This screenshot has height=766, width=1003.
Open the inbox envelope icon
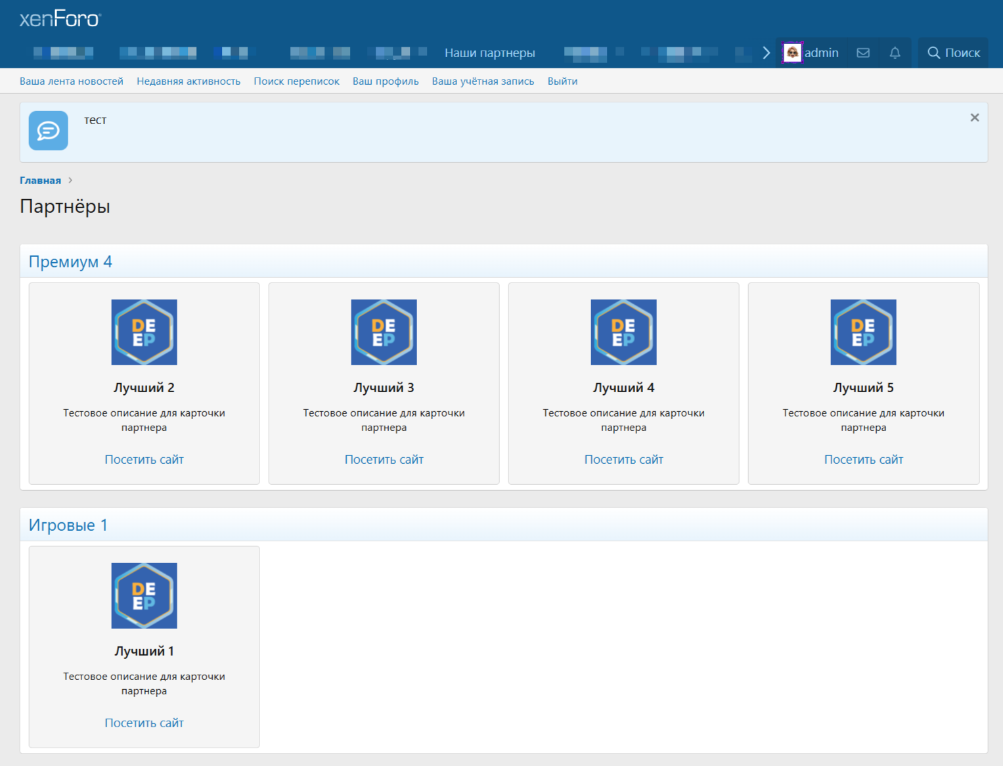tap(863, 53)
